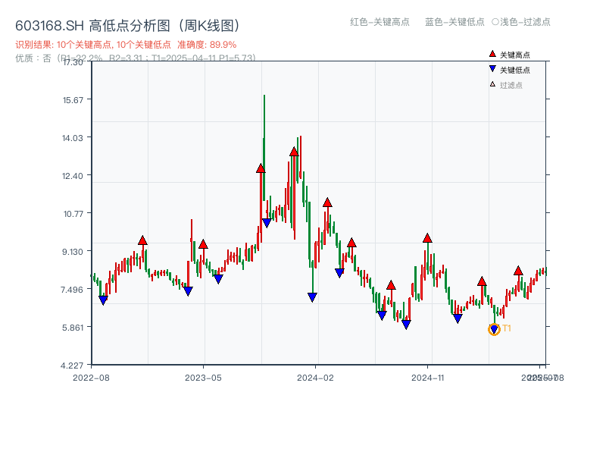This screenshot has height=455, width=606.
Task: Click the blue triangle before the 2024-02 label
Action: [311, 297]
